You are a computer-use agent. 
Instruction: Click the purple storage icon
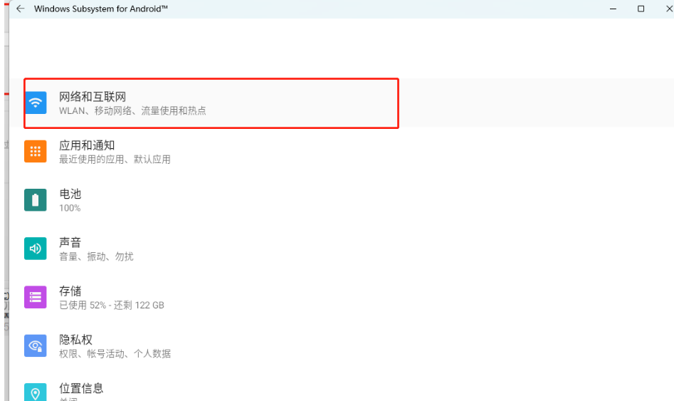[35, 297]
